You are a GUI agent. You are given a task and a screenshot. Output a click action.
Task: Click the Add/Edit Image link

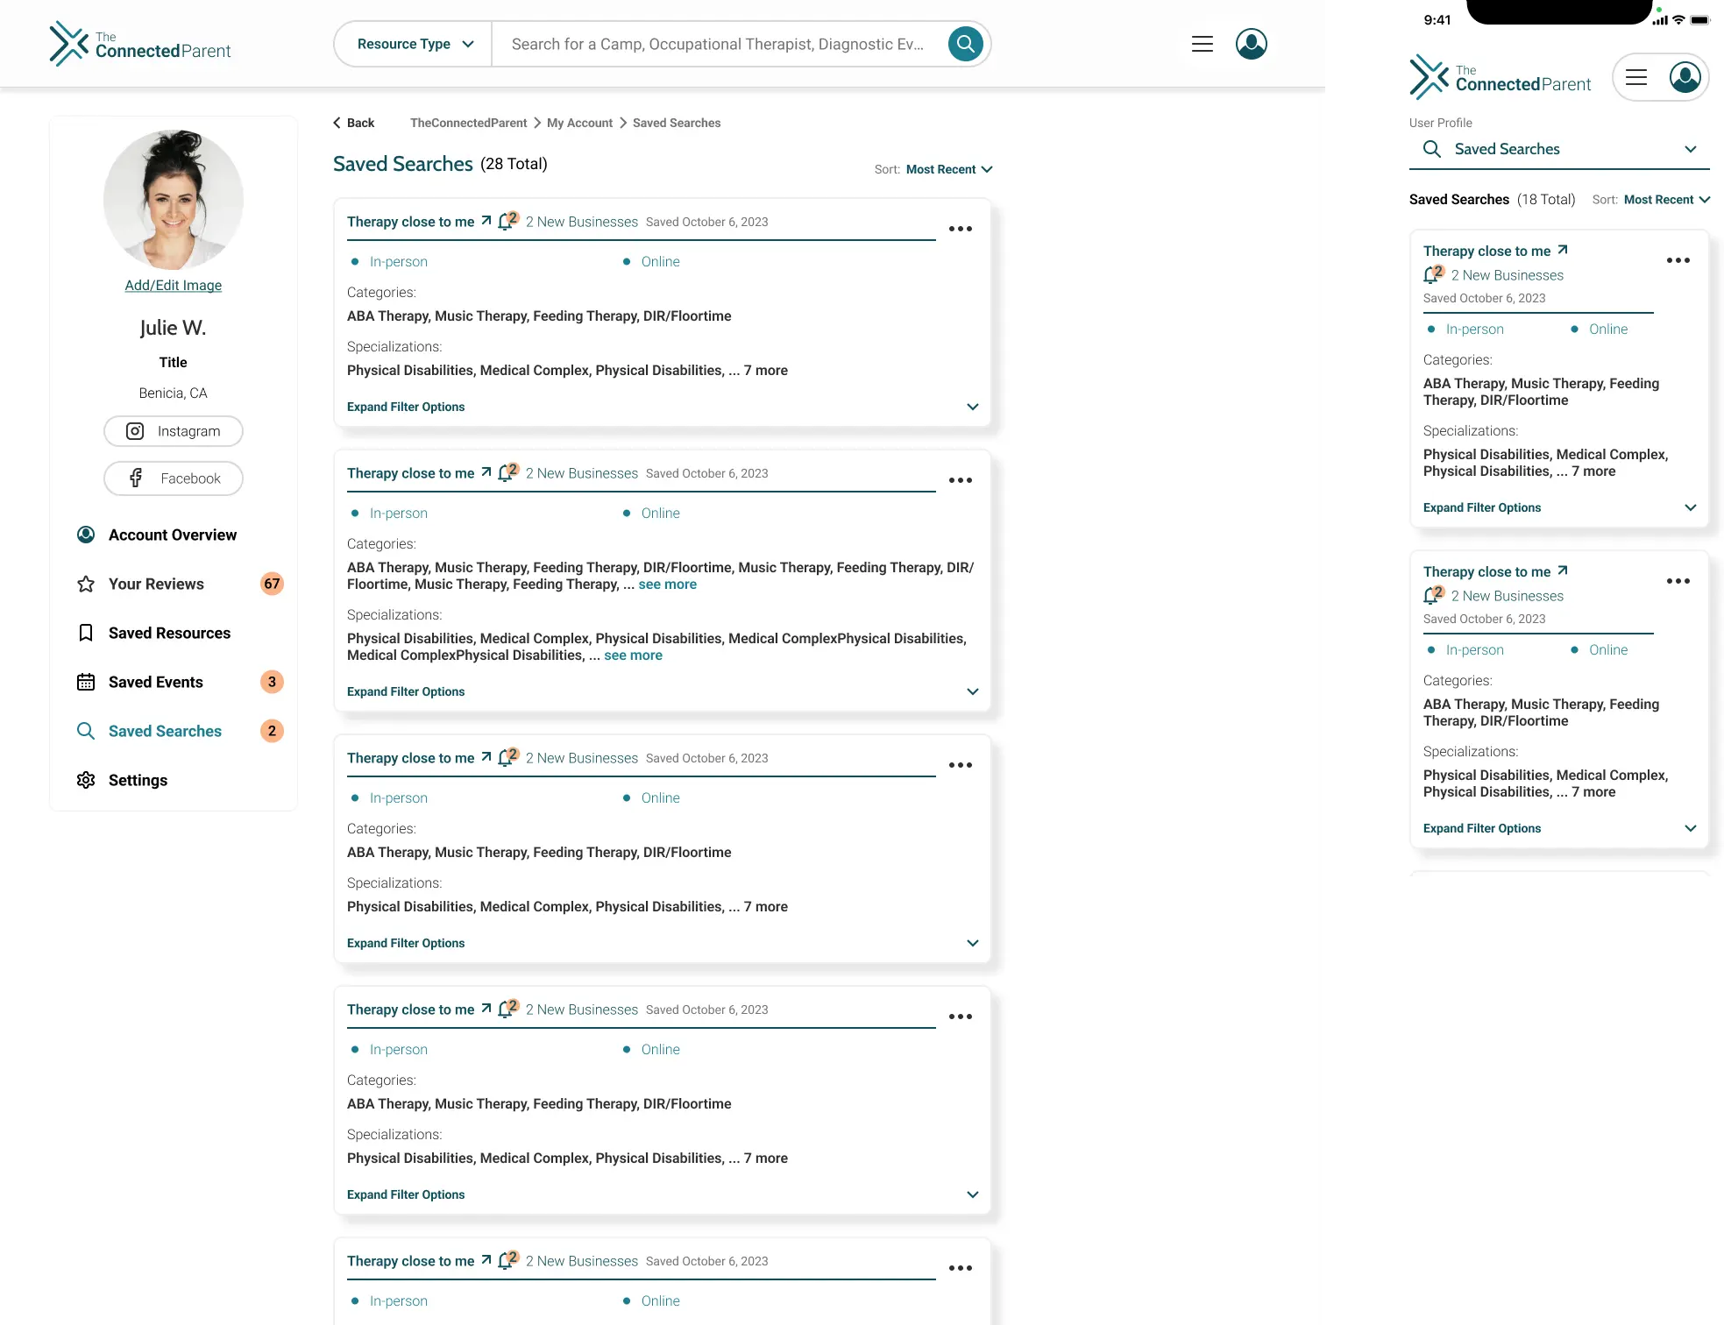point(173,285)
